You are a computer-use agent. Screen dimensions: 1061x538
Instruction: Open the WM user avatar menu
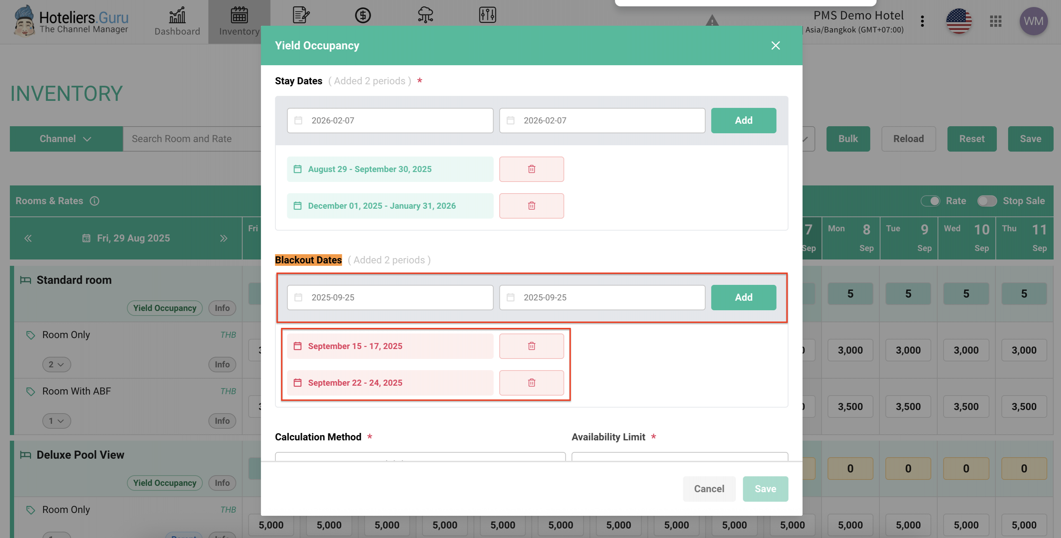click(1033, 21)
